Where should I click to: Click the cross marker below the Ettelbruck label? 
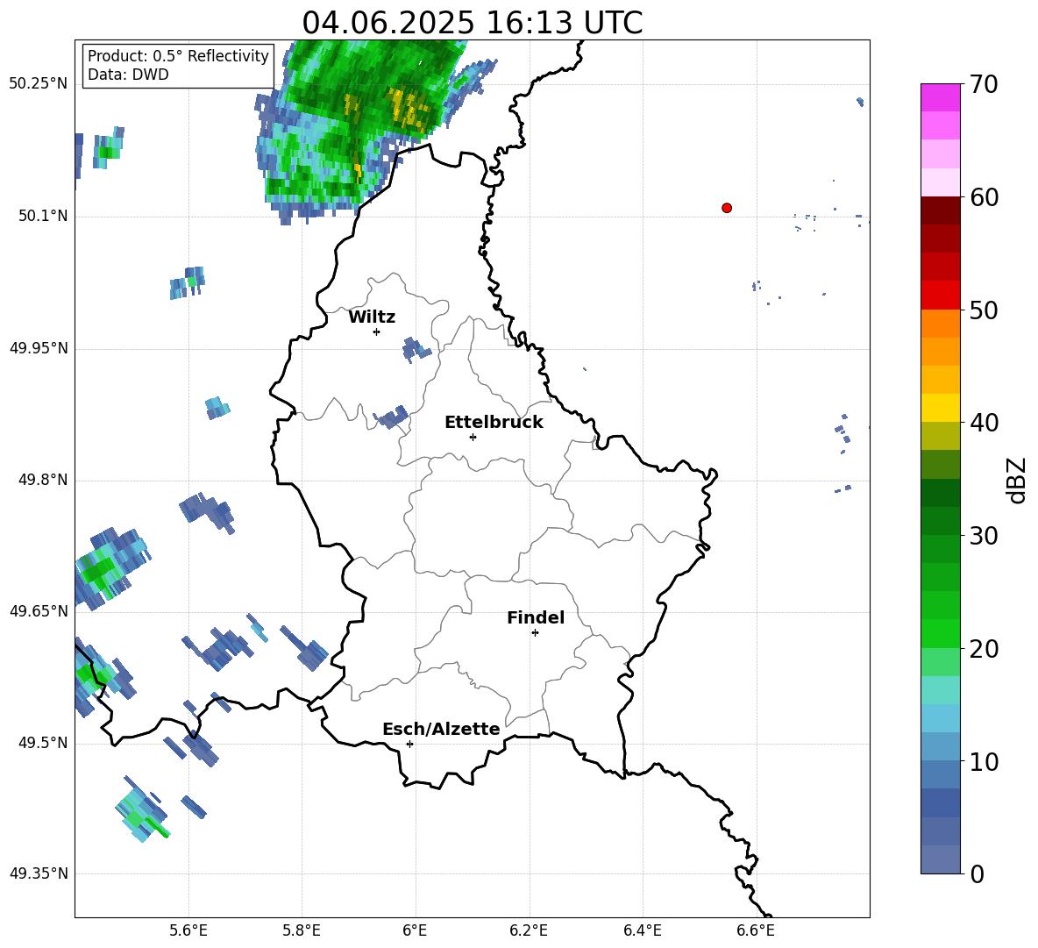(473, 437)
